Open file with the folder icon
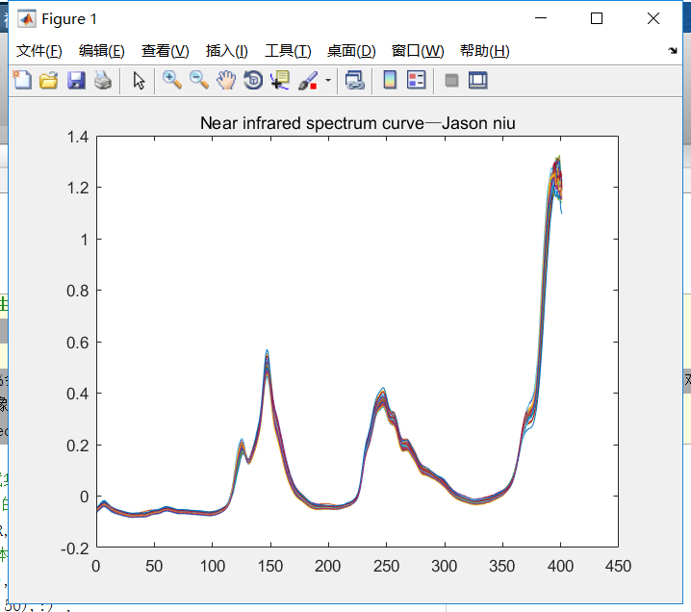The width and height of the screenshot is (691, 612). coord(49,81)
